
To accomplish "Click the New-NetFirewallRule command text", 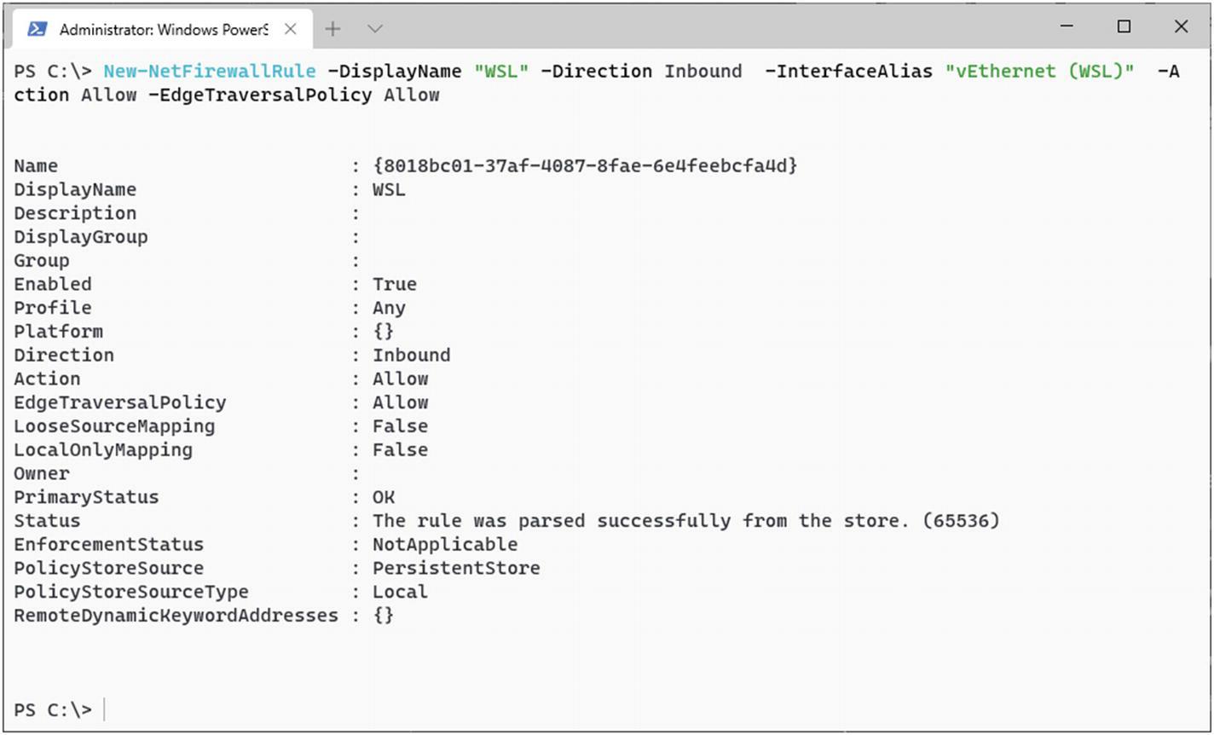I will point(210,72).
